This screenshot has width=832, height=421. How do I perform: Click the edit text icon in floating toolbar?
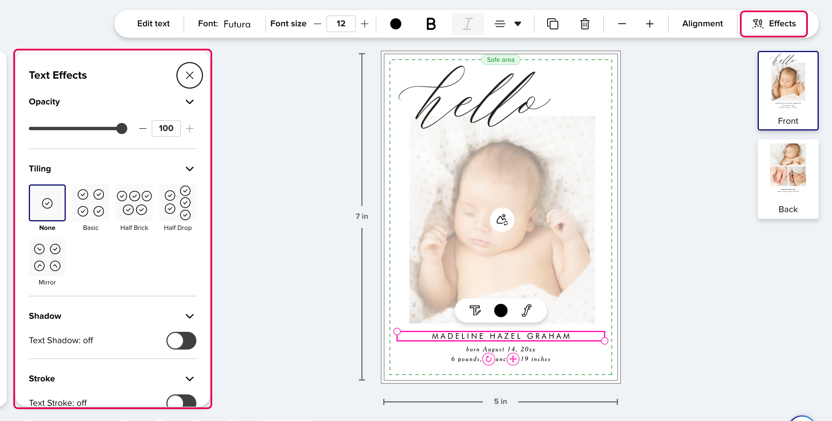tap(475, 310)
